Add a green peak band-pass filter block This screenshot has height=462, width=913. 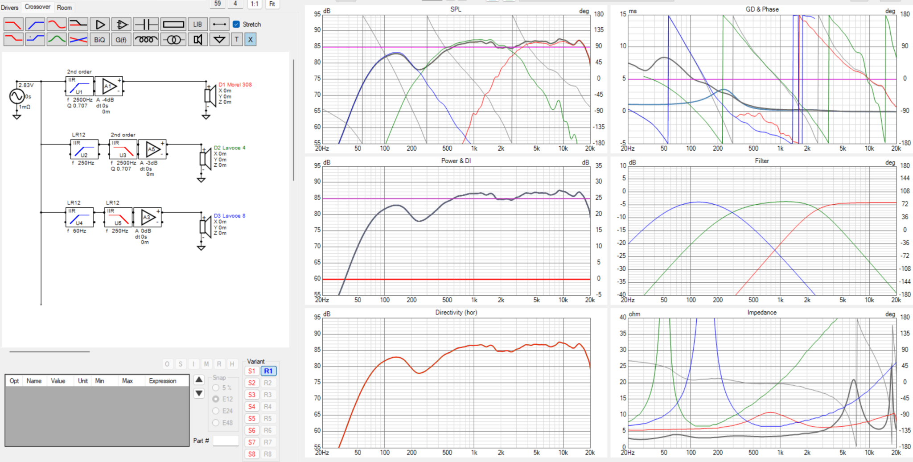[x=57, y=39]
